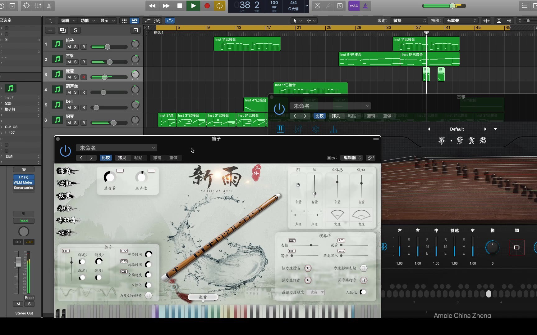Screen dimensions: 537x335
Task: Click the piano keys tab icon in Zheng plugin
Action: pos(280,129)
